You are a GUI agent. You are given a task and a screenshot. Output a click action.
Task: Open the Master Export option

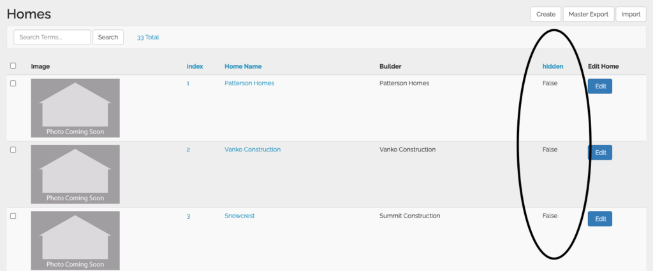pos(589,14)
